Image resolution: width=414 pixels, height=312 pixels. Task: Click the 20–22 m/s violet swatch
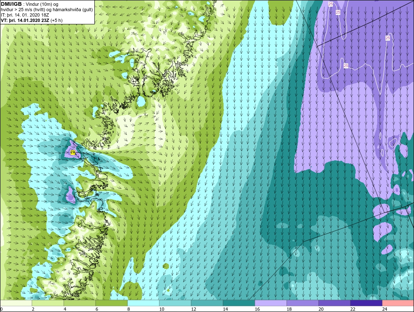(x=334, y=303)
